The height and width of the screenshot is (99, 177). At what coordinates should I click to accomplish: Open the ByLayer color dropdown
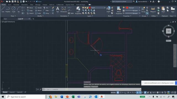140,8
